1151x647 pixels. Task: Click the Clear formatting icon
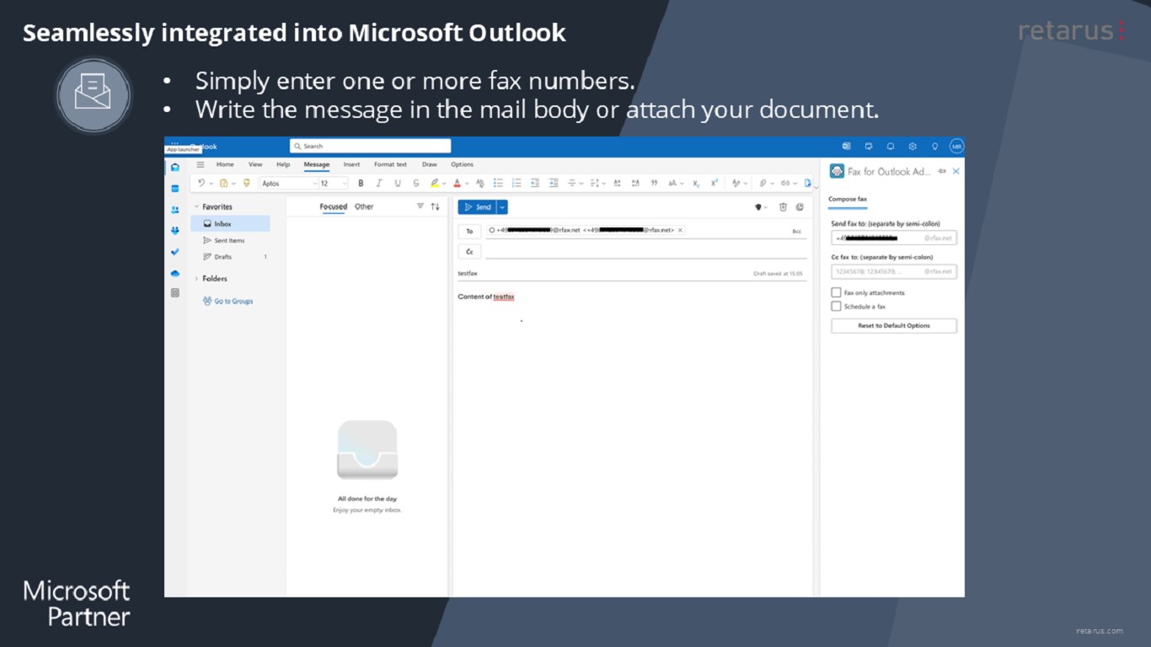(x=479, y=183)
